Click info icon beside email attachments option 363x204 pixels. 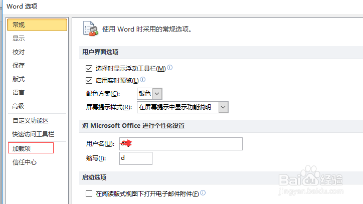click(203, 192)
